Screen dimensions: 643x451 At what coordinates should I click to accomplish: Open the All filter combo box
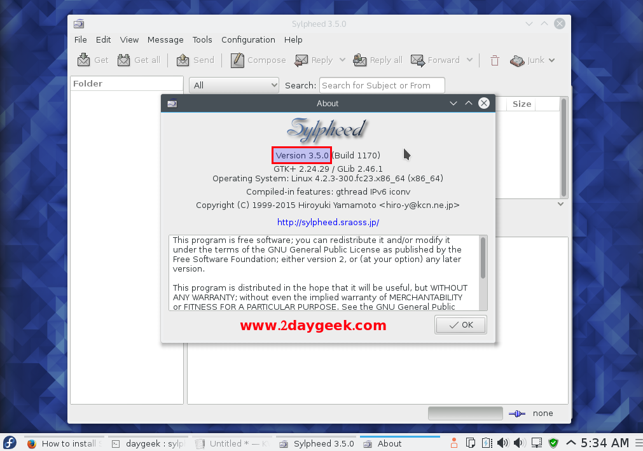[234, 85]
